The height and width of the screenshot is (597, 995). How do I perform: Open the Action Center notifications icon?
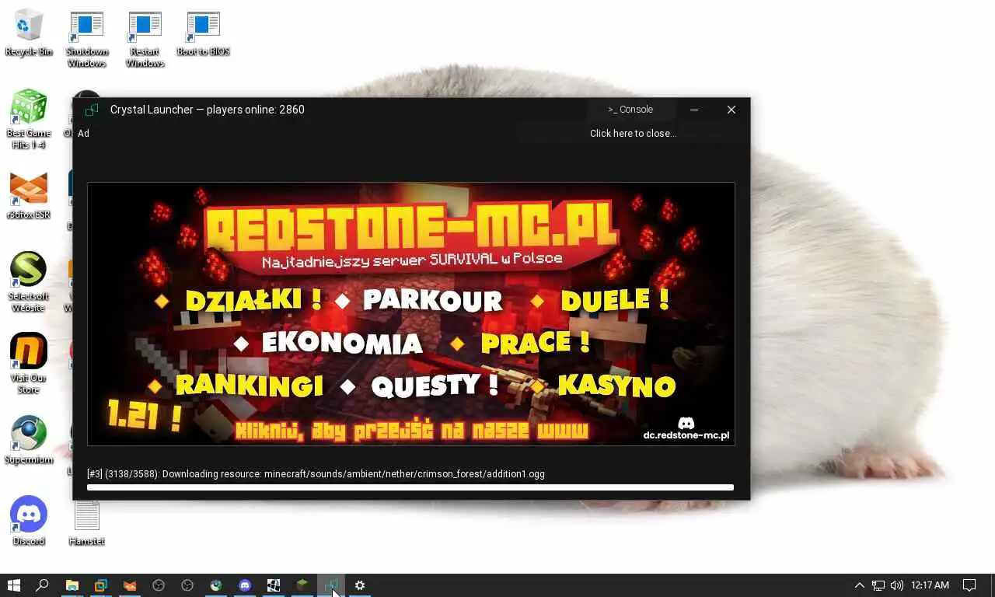pos(969,585)
